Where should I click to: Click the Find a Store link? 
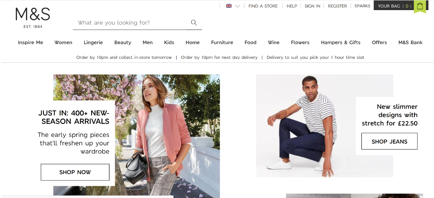tap(263, 6)
